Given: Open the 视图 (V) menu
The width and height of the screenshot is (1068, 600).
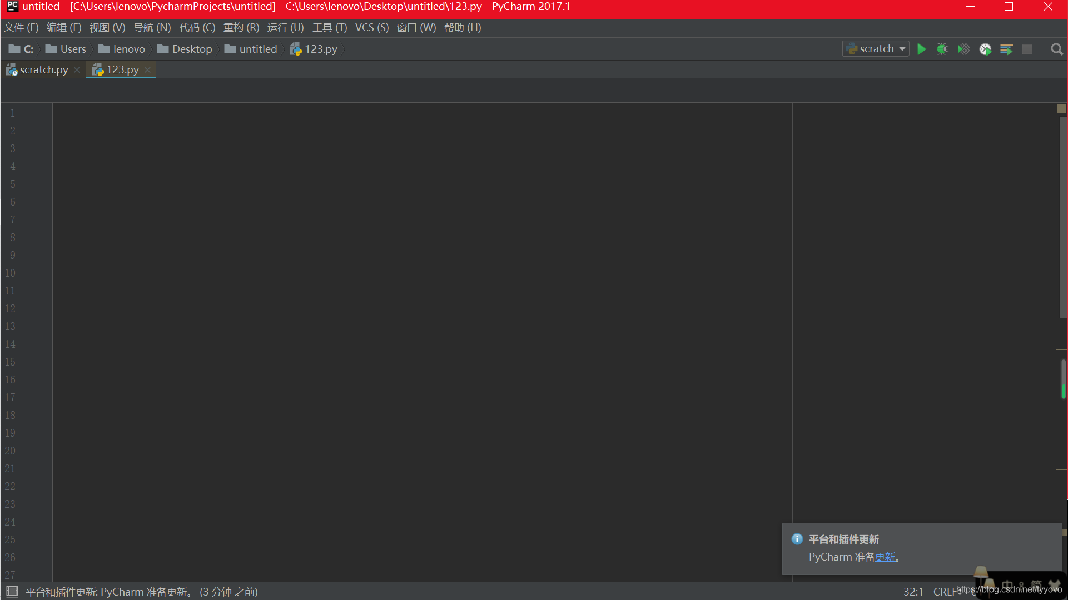Looking at the screenshot, I should pos(107,27).
